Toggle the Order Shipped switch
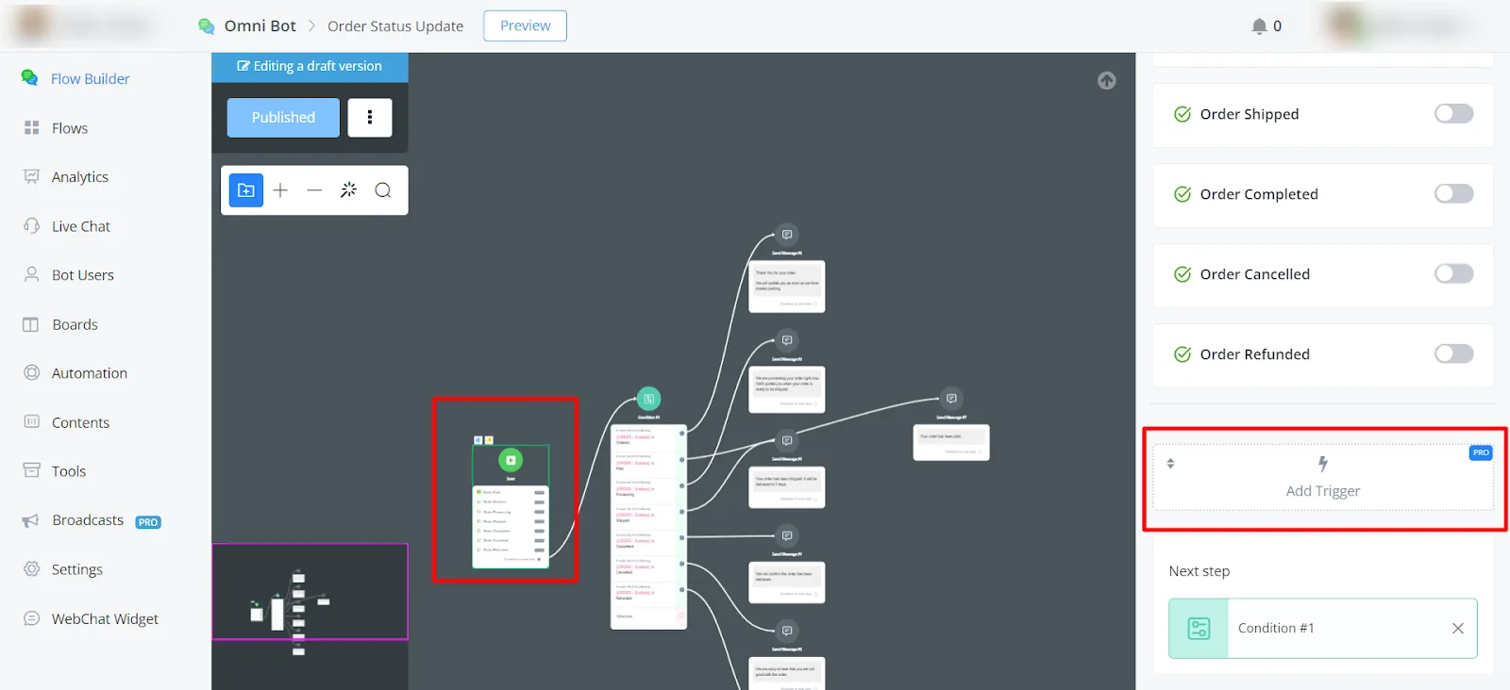The height and width of the screenshot is (690, 1510). tap(1453, 114)
